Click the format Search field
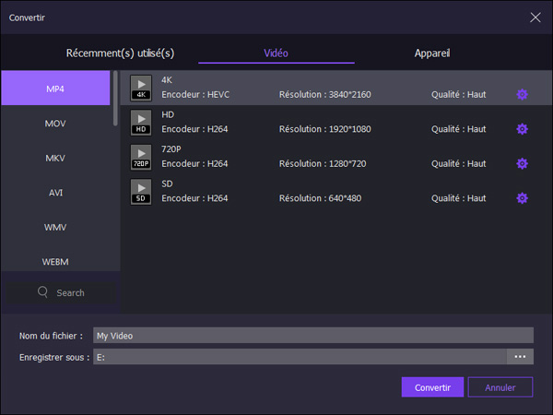This screenshot has height=415, width=553. [x=61, y=292]
